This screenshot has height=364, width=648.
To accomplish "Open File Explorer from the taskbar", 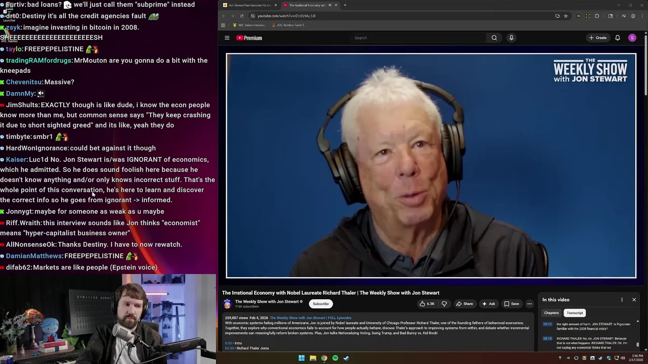I will pos(313,358).
